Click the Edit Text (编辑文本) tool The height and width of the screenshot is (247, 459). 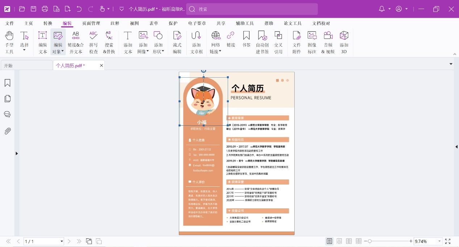pyautogui.click(x=43, y=42)
